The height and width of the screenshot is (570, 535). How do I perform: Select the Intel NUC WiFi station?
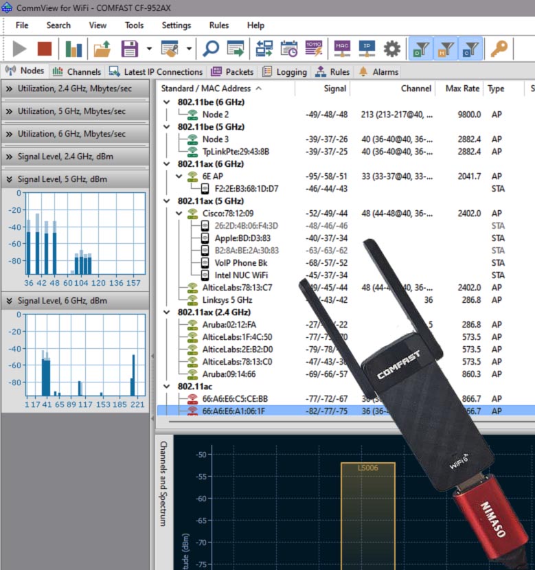[345, 275]
